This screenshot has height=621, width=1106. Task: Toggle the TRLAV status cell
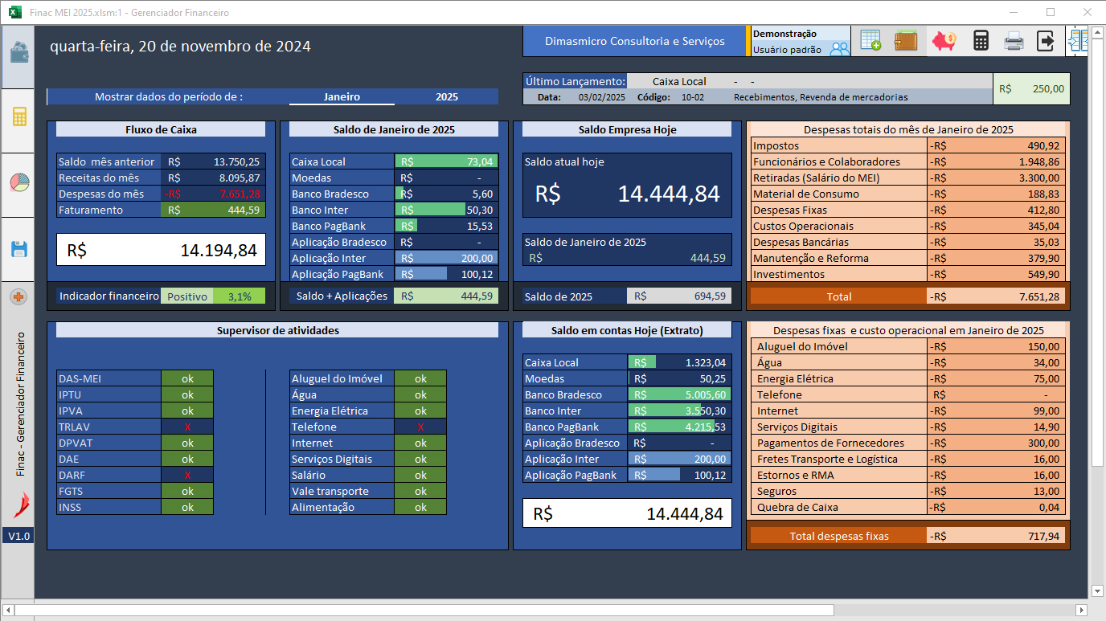tap(187, 427)
